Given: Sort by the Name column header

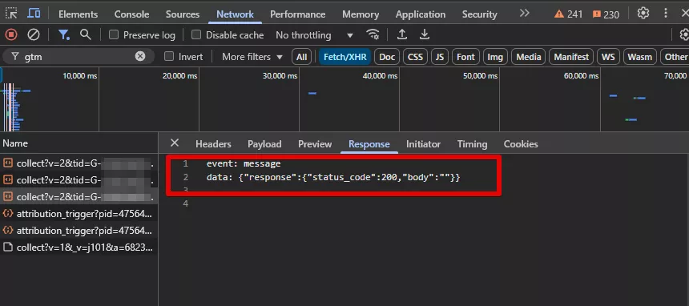Looking at the screenshot, I should click(x=79, y=143).
